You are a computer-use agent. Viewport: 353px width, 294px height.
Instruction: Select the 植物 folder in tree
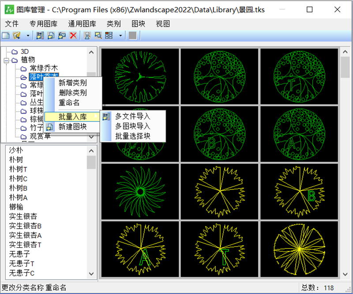point(28,60)
